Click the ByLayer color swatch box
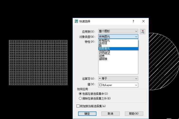This screenshot has width=179, height=119. tap(101, 85)
